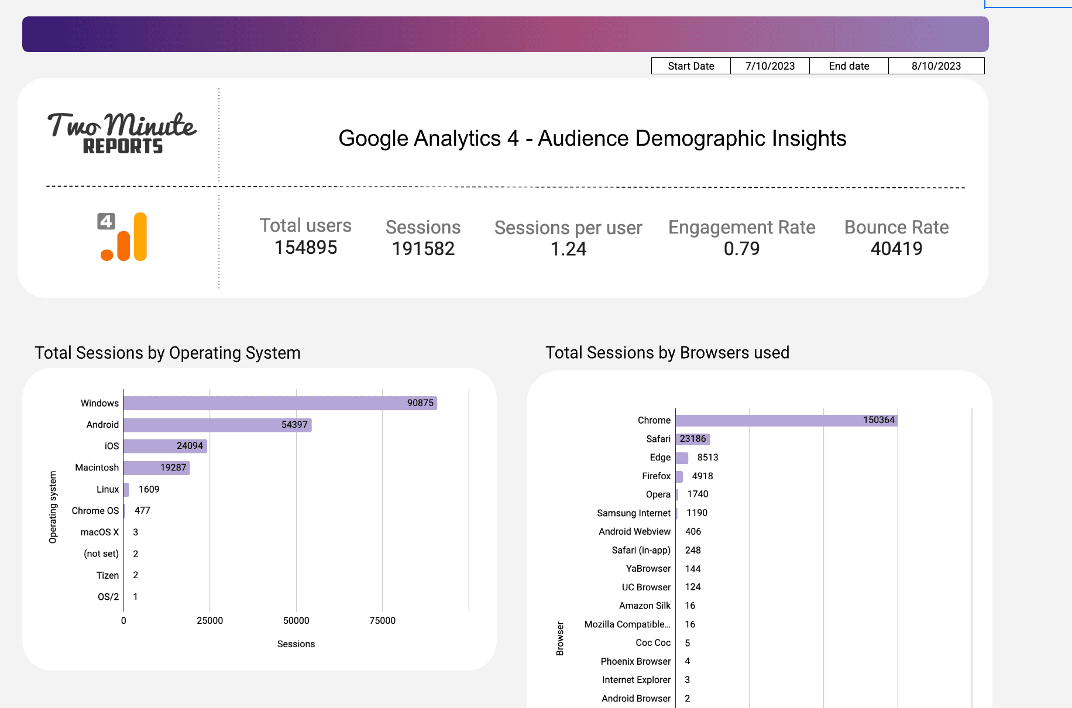Select the Edge bar in browsers chart
The height and width of the screenshot is (708, 1072).
[x=682, y=457]
